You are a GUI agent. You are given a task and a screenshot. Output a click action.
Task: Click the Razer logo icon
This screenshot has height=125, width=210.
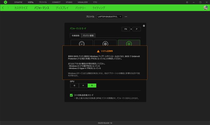click(x=5, y=2)
